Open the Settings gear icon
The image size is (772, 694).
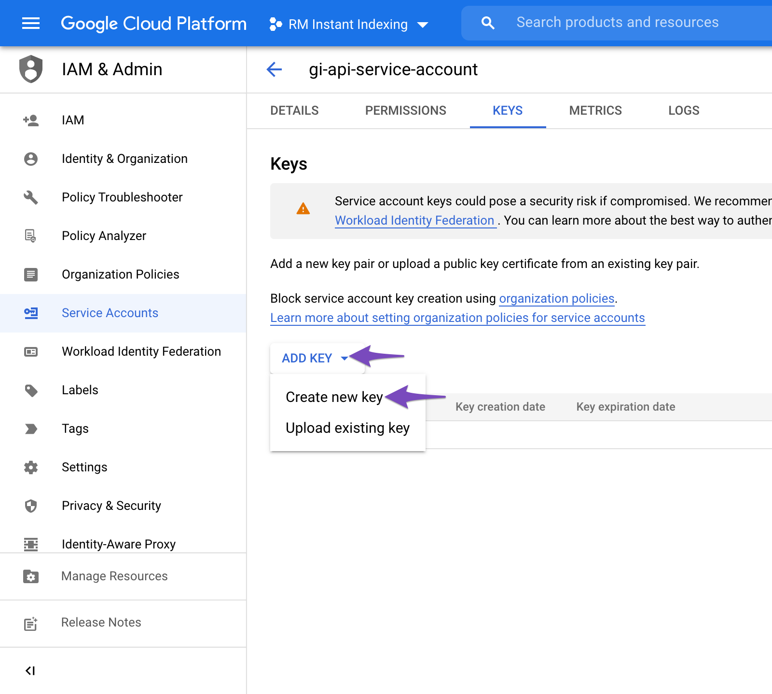31,467
